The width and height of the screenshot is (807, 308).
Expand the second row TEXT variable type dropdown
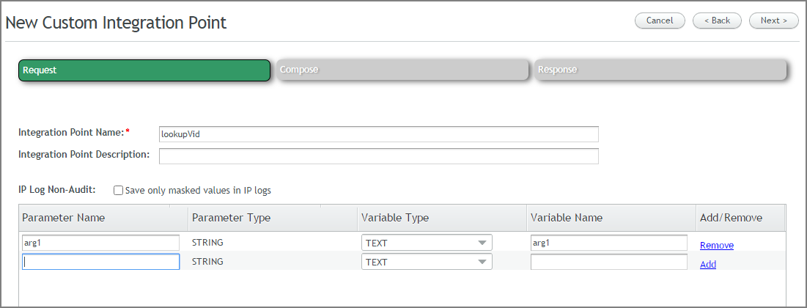[x=427, y=262]
